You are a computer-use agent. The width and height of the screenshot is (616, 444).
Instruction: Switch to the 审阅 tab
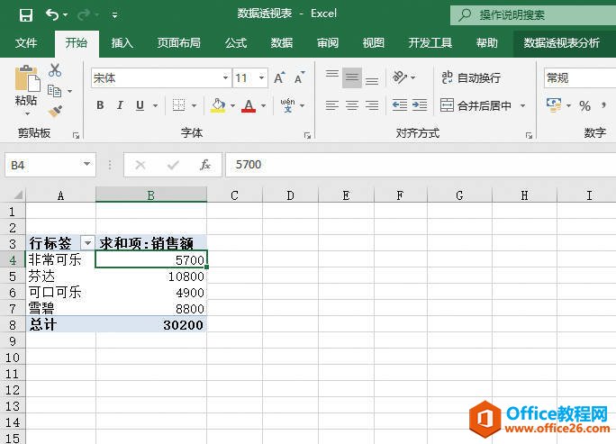328,42
